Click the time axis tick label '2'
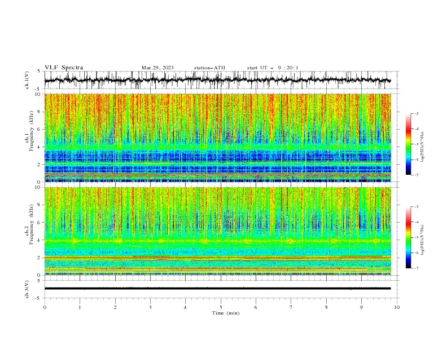The width and height of the screenshot is (447, 345). click(x=115, y=307)
